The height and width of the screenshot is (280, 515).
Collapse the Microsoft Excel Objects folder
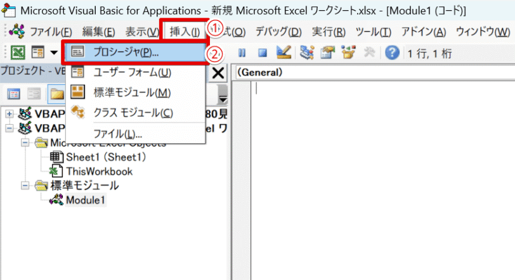pos(25,143)
